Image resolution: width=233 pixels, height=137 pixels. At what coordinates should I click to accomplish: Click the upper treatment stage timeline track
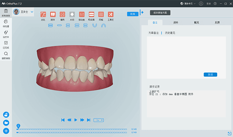click(x=72, y=129)
